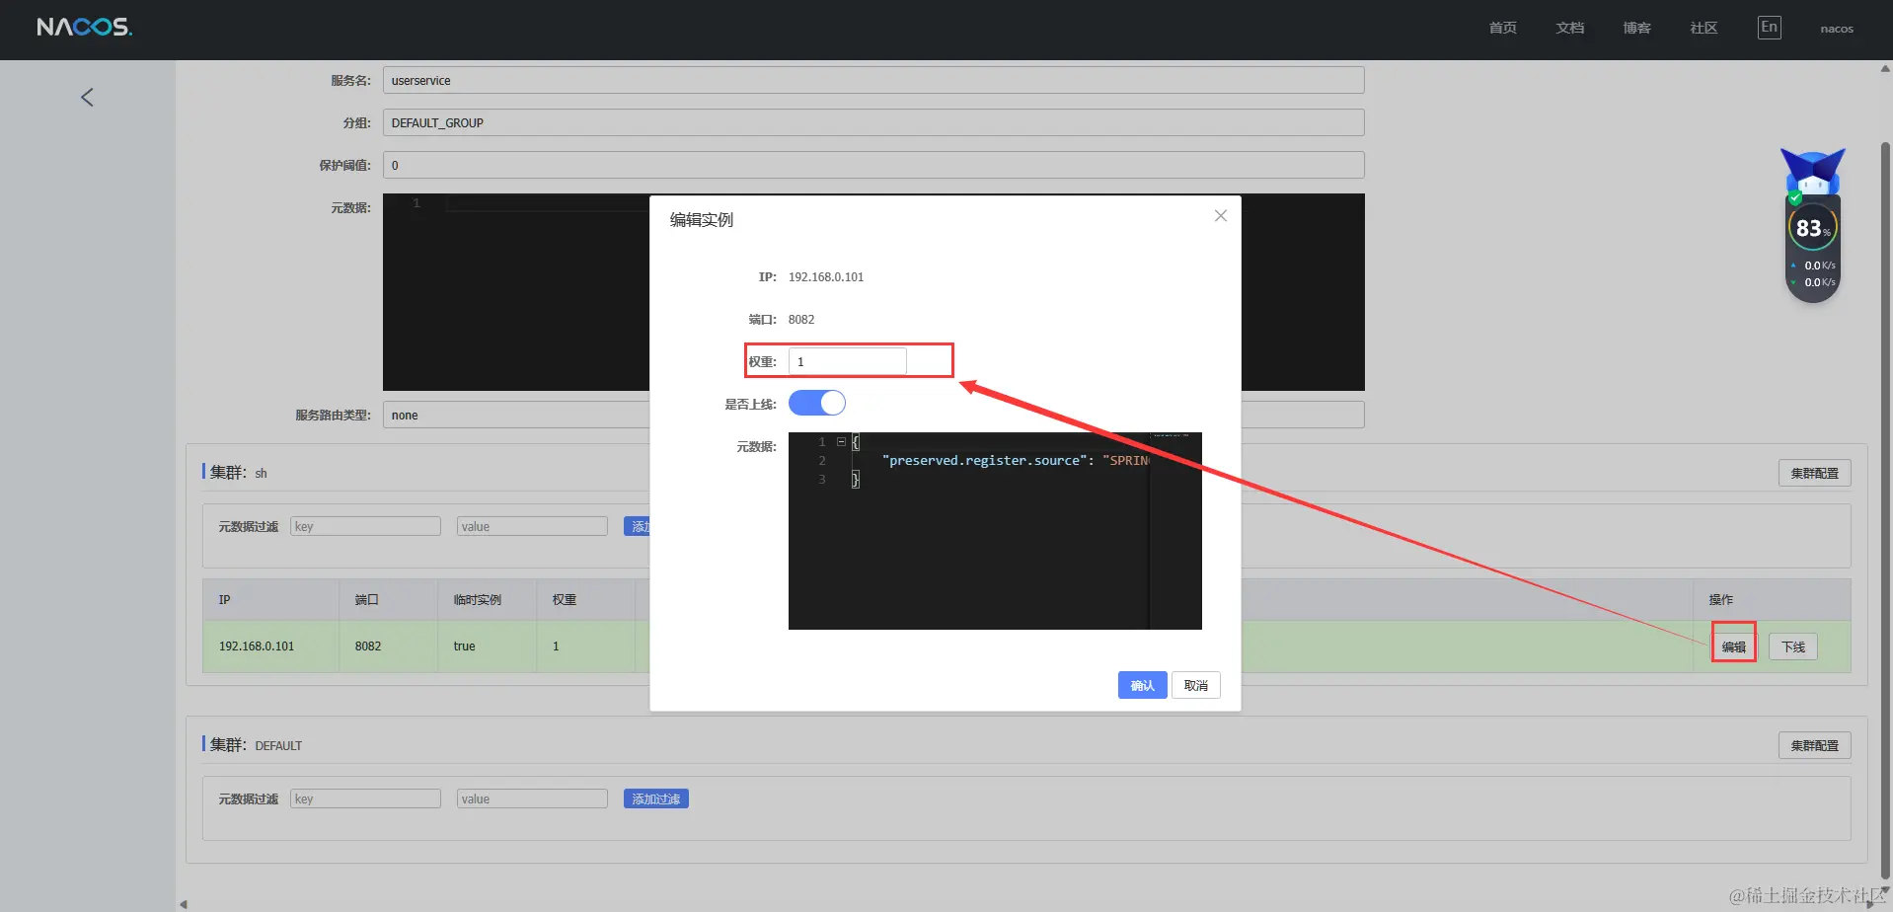The width and height of the screenshot is (1893, 912).
Task: Click the key filter input in DEFAULT cluster
Action: (x=365, y=798)
